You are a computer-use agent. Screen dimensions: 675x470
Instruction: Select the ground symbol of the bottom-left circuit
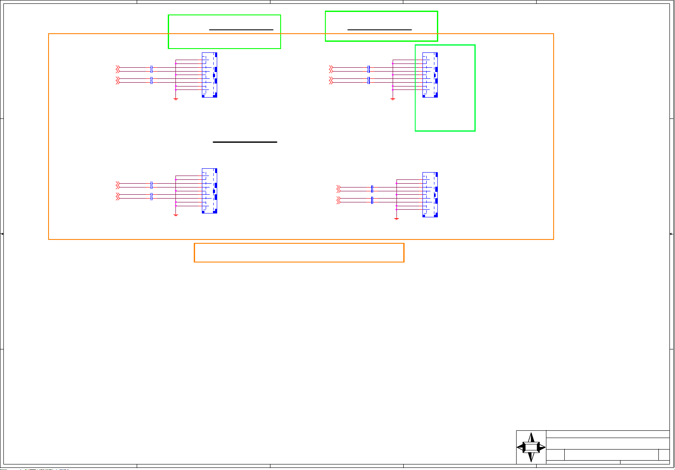tap(176, 215)
